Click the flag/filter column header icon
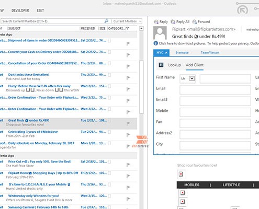This screenshot has width=259, height=209. point(128,28)
